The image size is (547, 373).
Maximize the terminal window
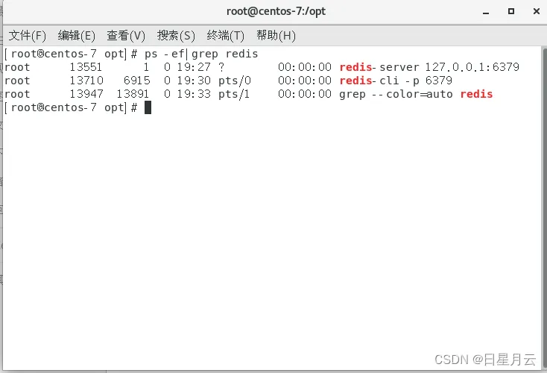tap(511, 11)
